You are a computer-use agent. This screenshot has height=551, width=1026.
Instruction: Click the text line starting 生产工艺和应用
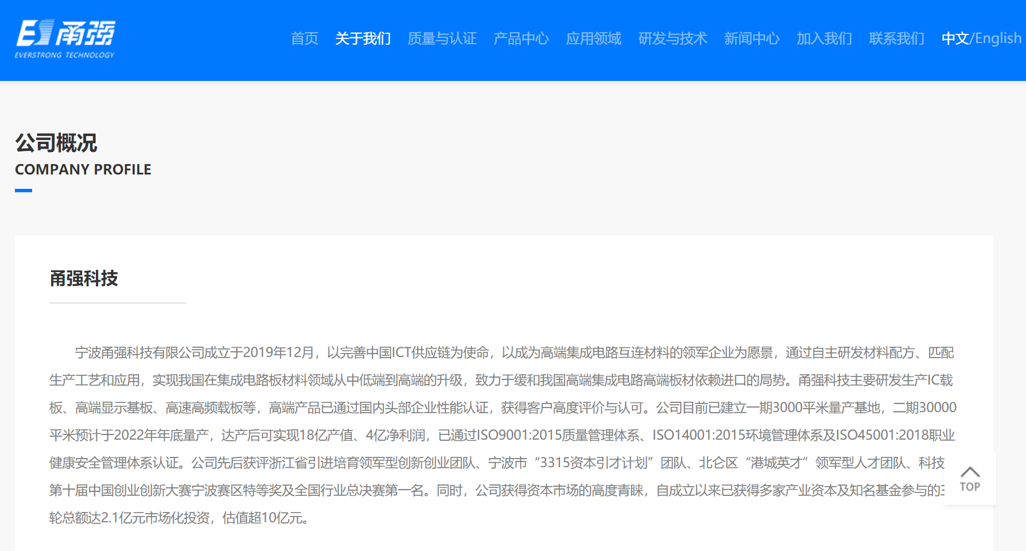click(501, 380)
